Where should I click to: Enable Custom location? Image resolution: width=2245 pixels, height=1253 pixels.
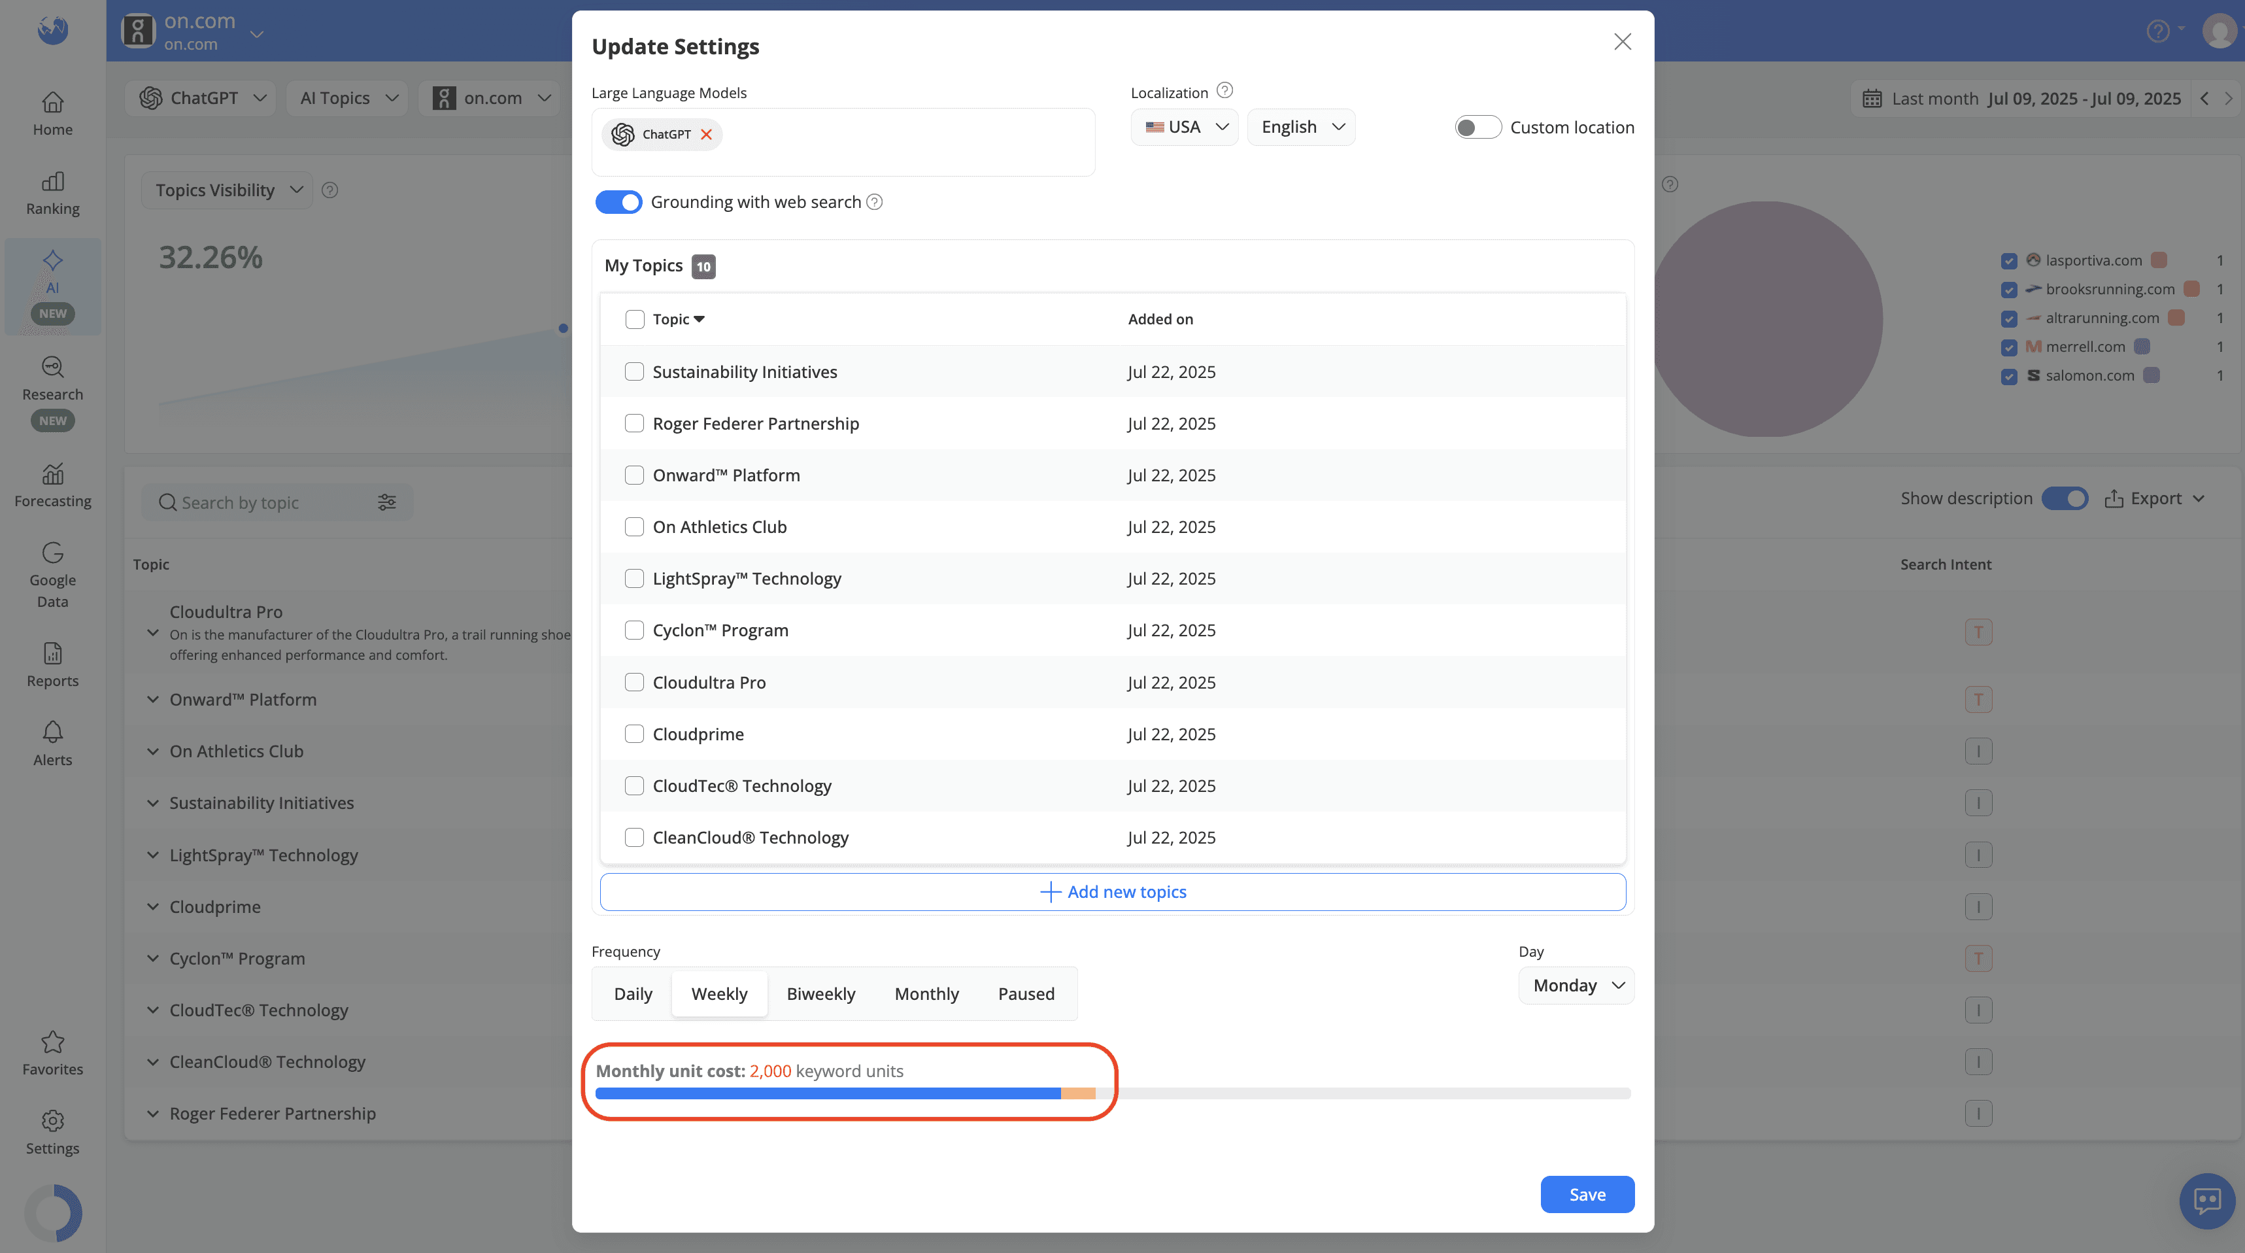click(1478, 126)
